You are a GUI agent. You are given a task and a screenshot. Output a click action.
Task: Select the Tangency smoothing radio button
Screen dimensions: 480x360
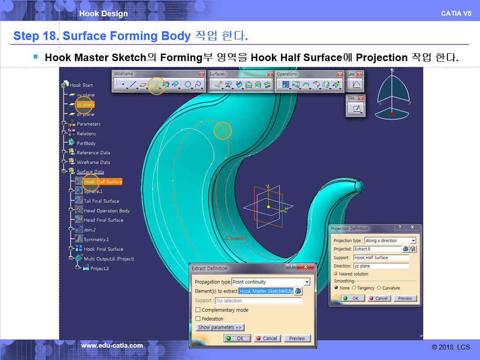click(354, 288)
